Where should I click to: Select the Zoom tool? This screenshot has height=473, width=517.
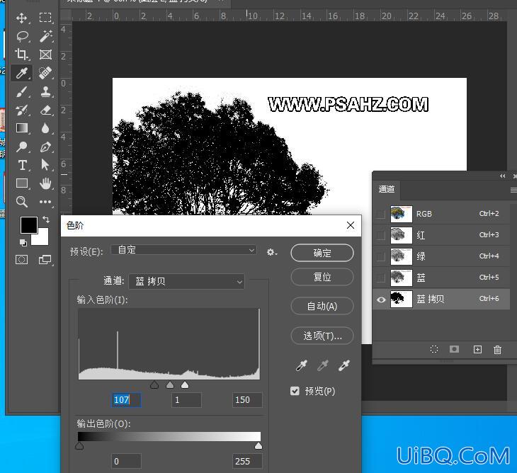(x=22, y=201)
